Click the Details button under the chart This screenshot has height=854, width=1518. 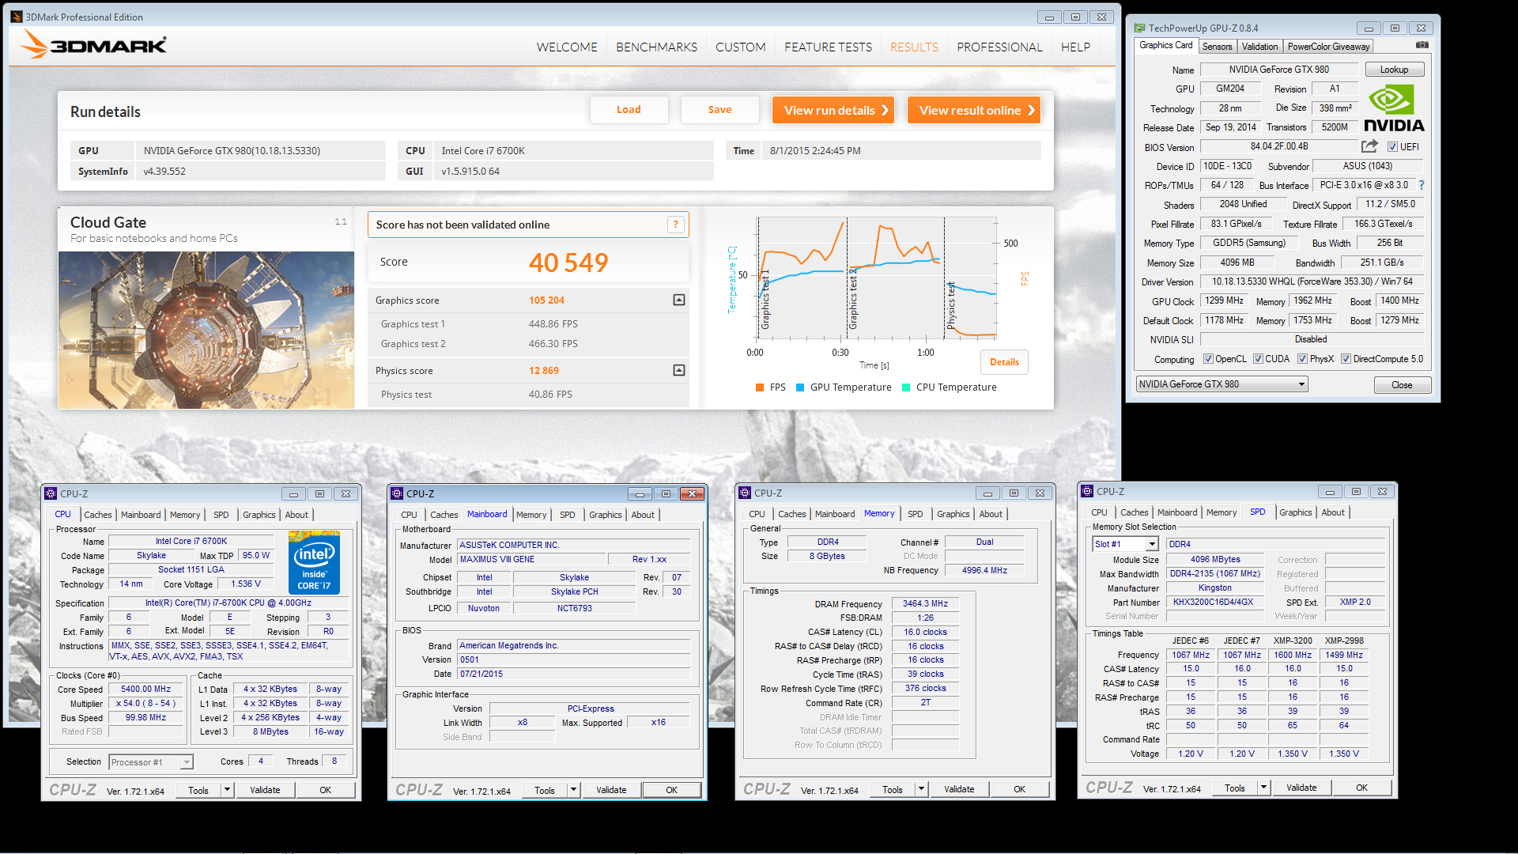(x=1004, y=362)
